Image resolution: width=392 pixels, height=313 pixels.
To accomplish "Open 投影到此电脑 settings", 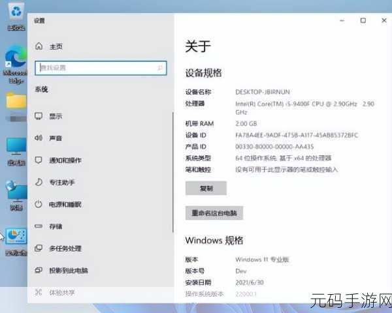I will click(69, 271).
